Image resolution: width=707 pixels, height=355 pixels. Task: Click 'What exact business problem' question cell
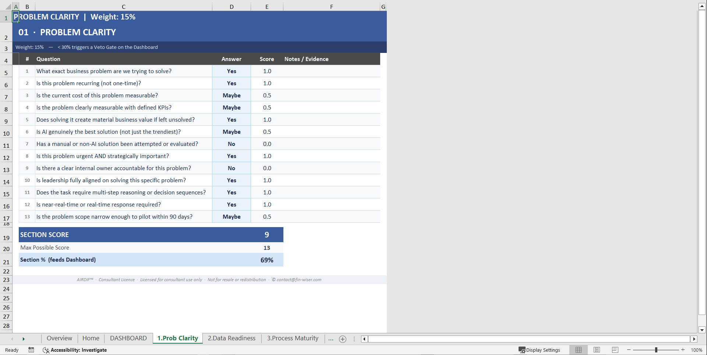point(124,71)
